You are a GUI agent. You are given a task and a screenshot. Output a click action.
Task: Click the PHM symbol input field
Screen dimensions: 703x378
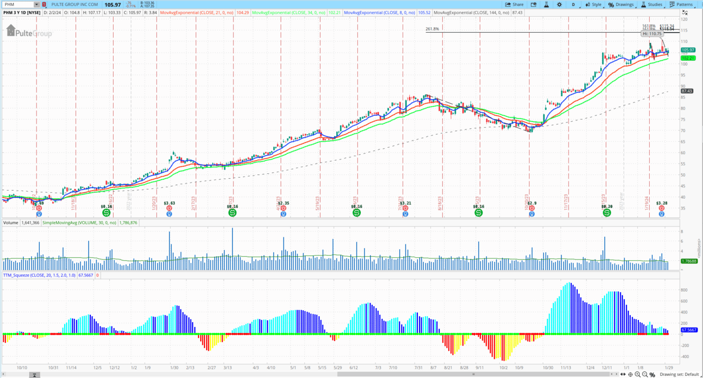coord(18,4)
